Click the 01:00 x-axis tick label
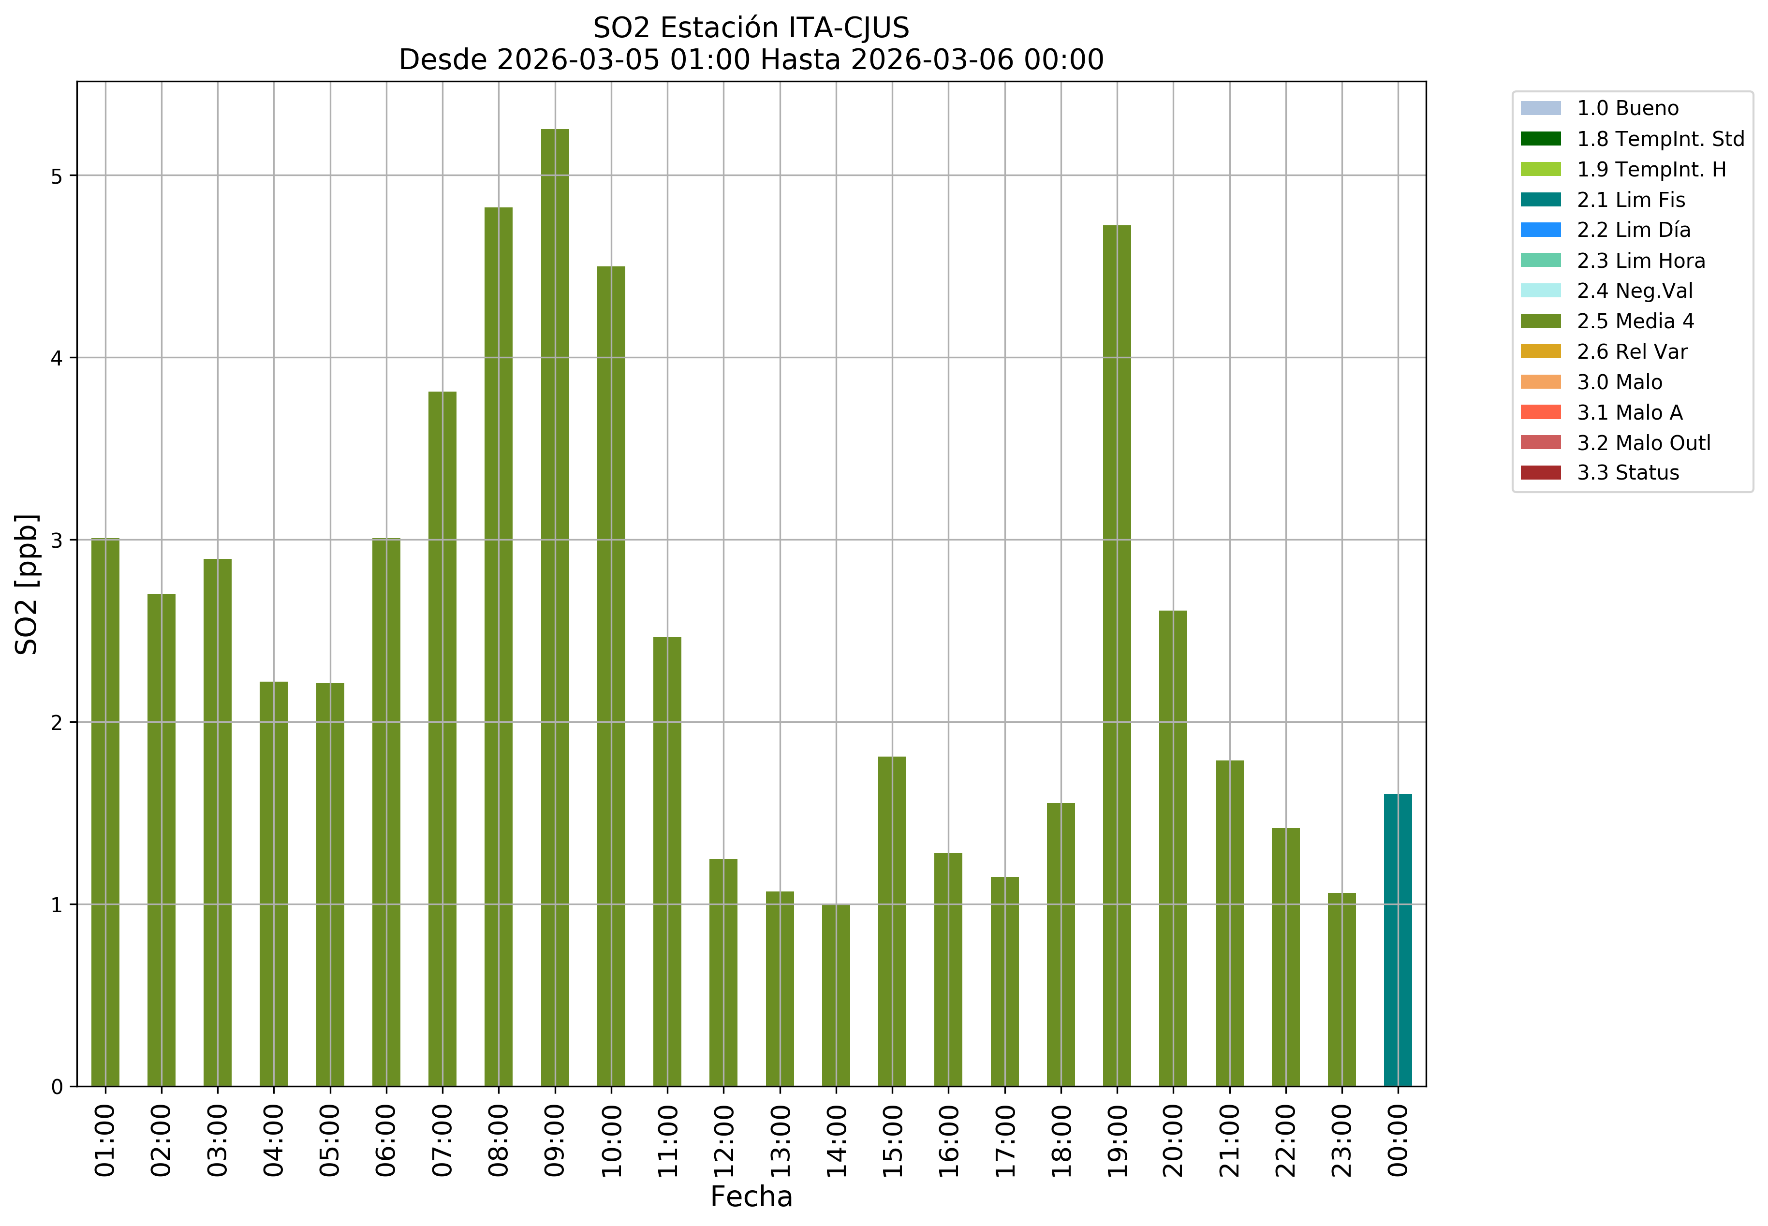Screen dimensions: 1768x1226 [x=105, y=1141]
